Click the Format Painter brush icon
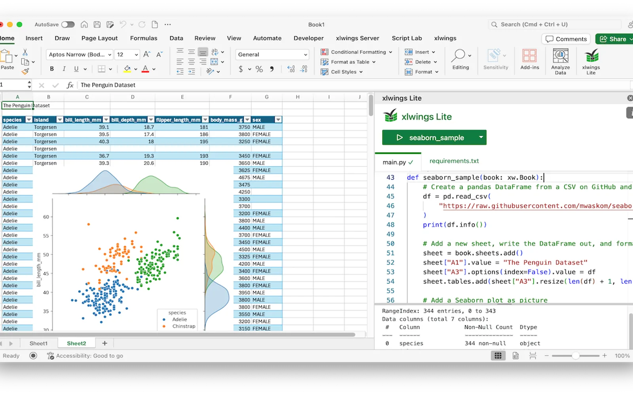 [x=25, y=71]
